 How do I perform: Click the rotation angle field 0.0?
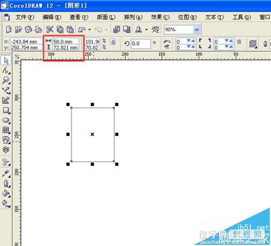140,43
